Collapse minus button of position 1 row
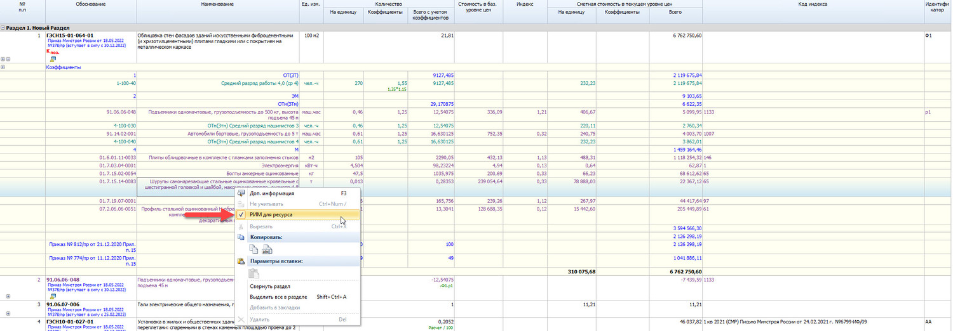Image resolution: width=953 pixels, height=331 pixels. (8, 59)
